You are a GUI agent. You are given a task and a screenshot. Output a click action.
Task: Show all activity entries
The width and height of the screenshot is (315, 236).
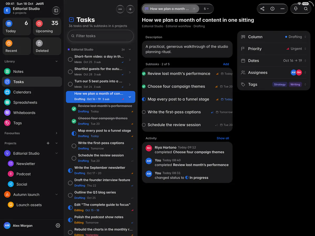223,138
